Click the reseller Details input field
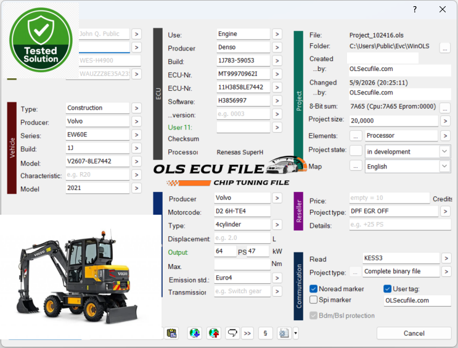This screenshot has height=348, width=458. (x=400, y=225)
